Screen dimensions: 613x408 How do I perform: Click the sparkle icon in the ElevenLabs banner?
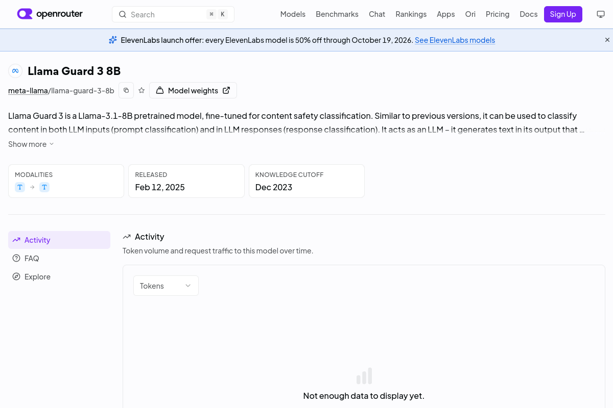(113, 40)
